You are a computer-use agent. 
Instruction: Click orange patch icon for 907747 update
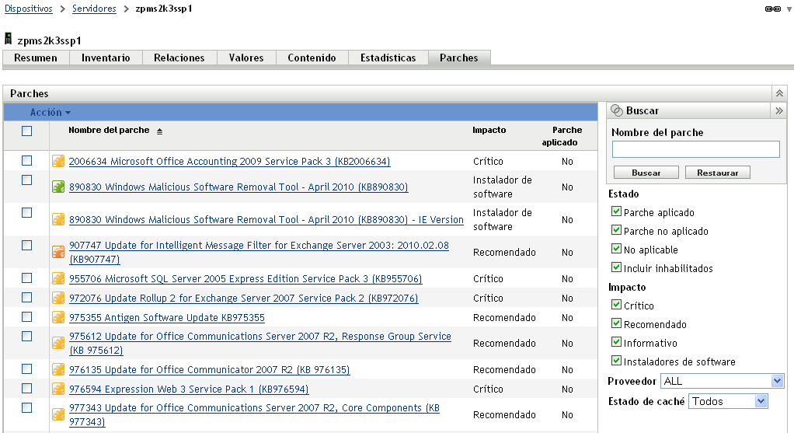[58, 252]
